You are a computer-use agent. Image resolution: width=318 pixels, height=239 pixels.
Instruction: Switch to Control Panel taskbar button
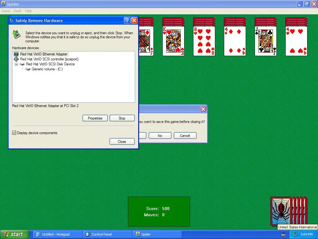(107, 234)
